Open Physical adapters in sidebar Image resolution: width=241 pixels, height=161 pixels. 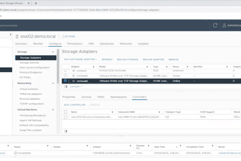click(x=30, y=99)
